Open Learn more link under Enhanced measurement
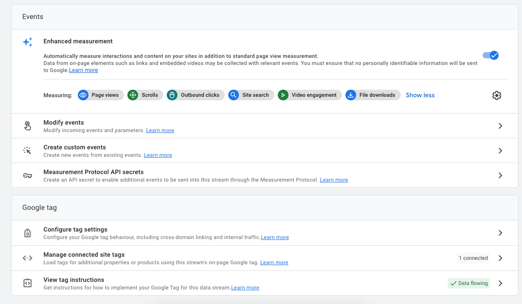This screenshot has height=304, width=522. pyautogui.click(x=84, y=70)
